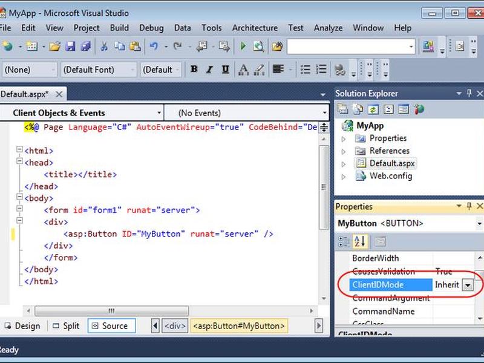The height and width of the screenshot is (363, 484).
Task: Select the CommandName property row
Action: click(x=412, y=311)
